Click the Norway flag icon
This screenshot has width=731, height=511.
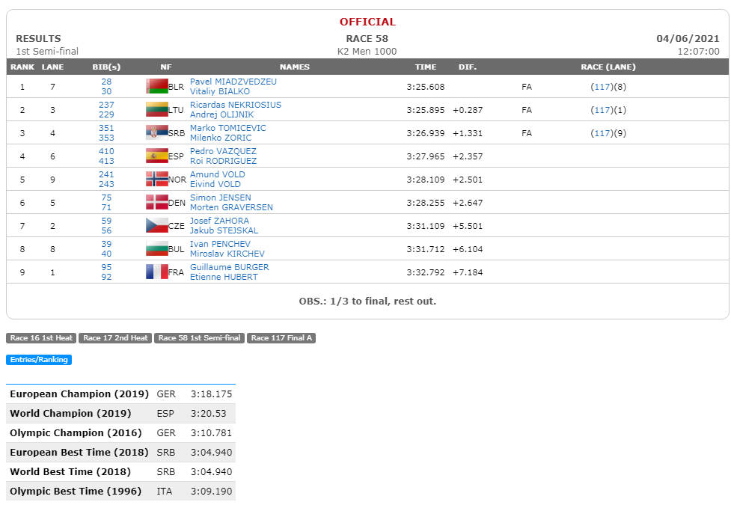pyautogui.click(x=156, y=180)
